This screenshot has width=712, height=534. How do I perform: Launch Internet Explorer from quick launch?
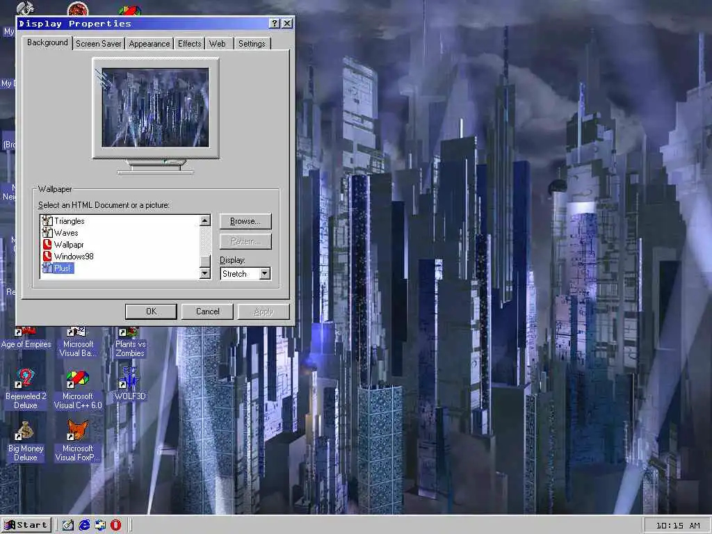[x=84, y=526]
